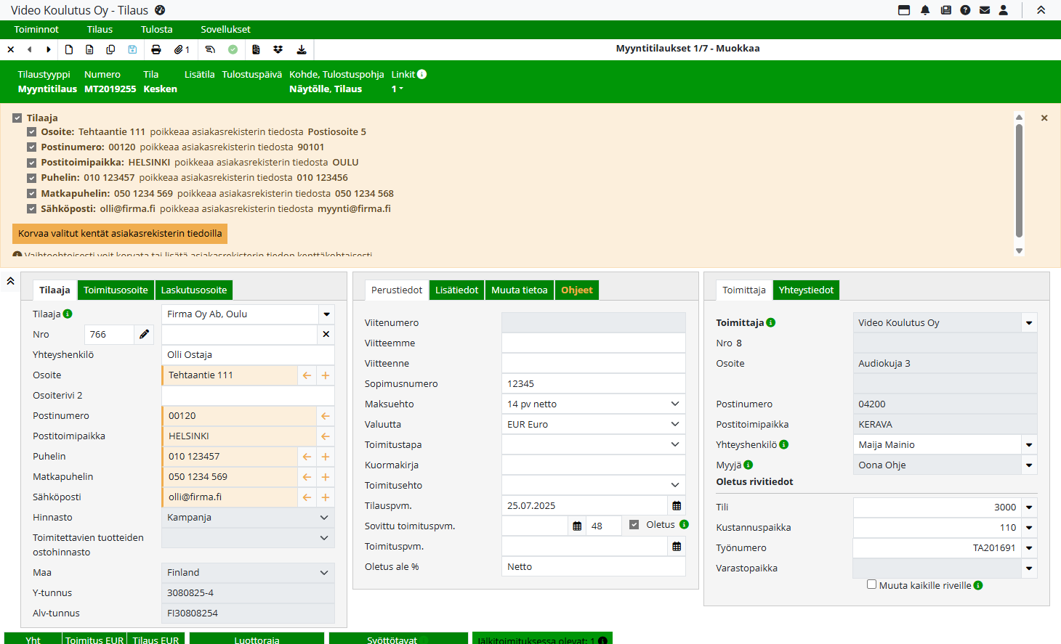
Task: Open attachments via the paperclip icon
Action: click(179, 49)
